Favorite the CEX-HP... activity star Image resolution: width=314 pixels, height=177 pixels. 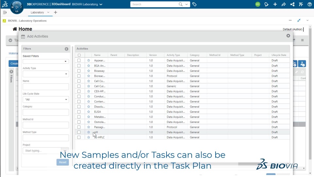[89, 91]
